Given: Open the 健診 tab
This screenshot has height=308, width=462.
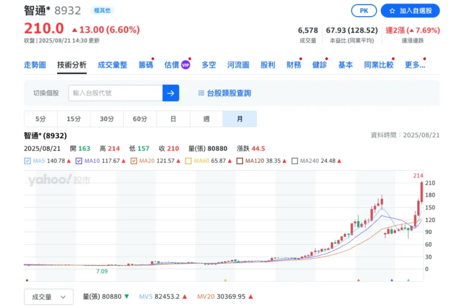Looking at the screenshot, I should pyautogui.click(x=319, y=65).
